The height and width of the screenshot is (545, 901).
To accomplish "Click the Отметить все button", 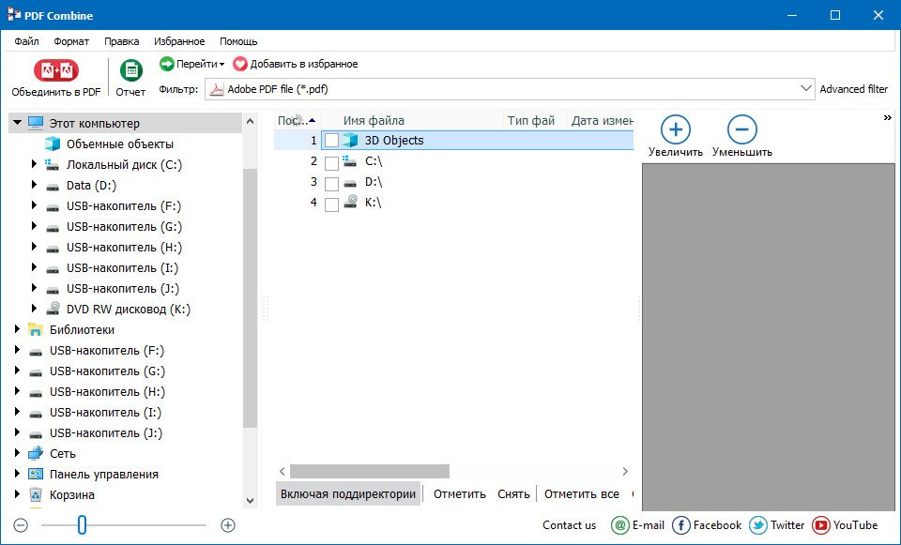I will (x=582, y=494).
